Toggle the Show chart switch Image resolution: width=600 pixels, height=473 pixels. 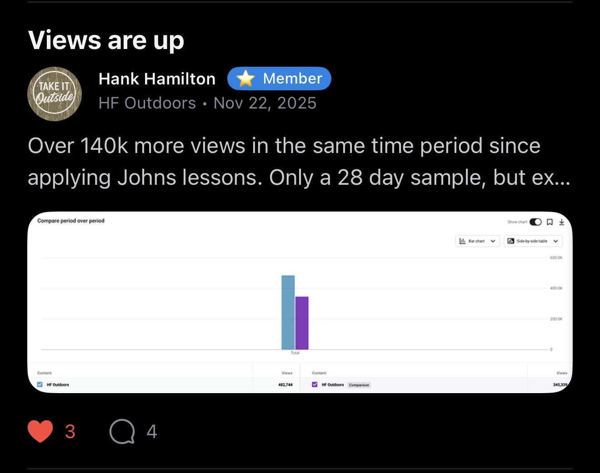click(x=535, y=222)
